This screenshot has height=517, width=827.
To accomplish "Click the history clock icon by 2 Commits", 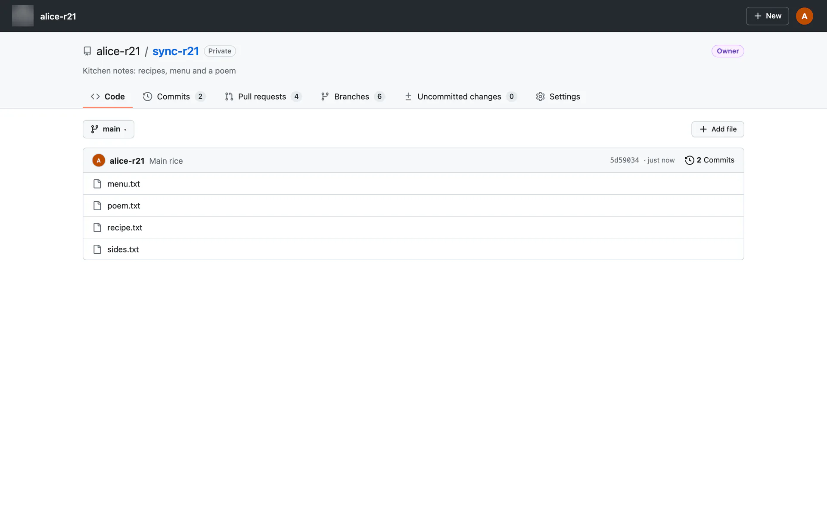I will pos(689,160).
